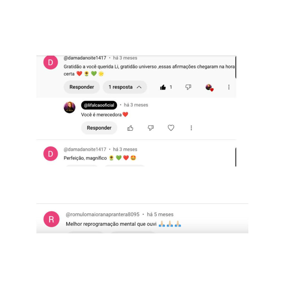Click the pink D avatar on "Perfeição, magnífico"
The width and height of the screenshot is (285, 285).
pyautogui.click(x=51, y=154)
